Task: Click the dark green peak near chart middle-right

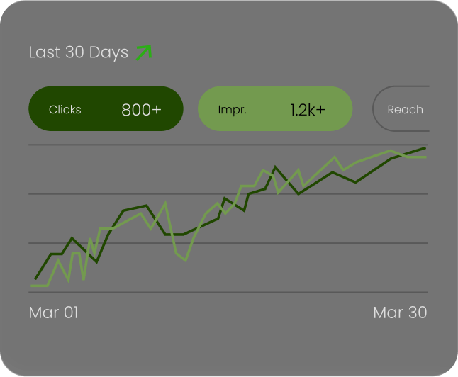Action: pos(275,167)
